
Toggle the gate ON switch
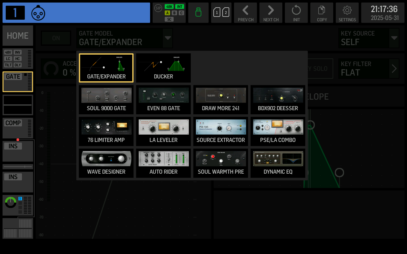(x=56, y=38)
